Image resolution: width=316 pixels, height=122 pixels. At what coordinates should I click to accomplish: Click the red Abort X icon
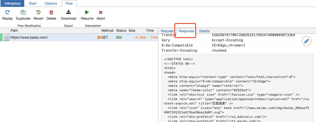tap(101, 13)
